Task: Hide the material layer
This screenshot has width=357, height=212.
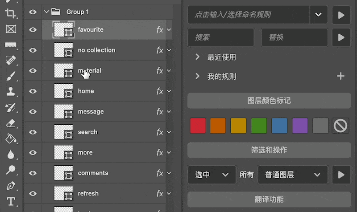Action: pyautogui.click(x=33, y=71)
